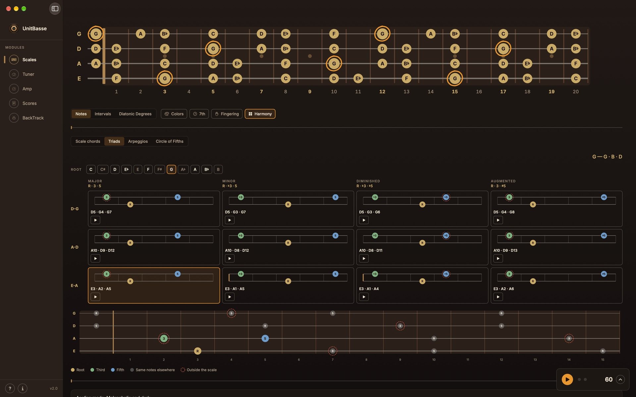Select root note F#
The width and height of the screenshot is (636, 397).
click(x=160, y=169)
